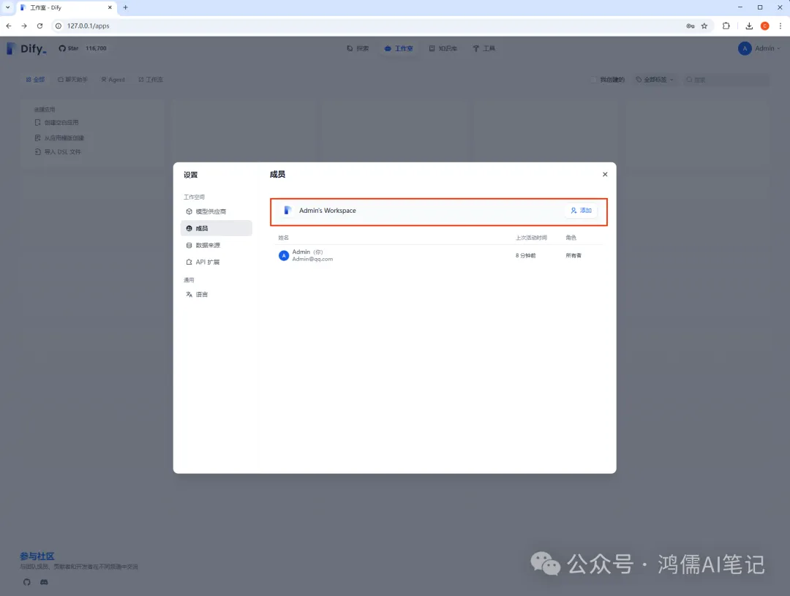Open 模型供应商 in settings sidebar
The image size is (790, 596).
(x=216, y=211)
